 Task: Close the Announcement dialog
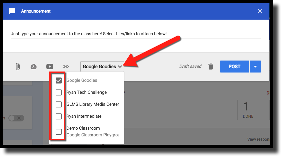point(260,11)
